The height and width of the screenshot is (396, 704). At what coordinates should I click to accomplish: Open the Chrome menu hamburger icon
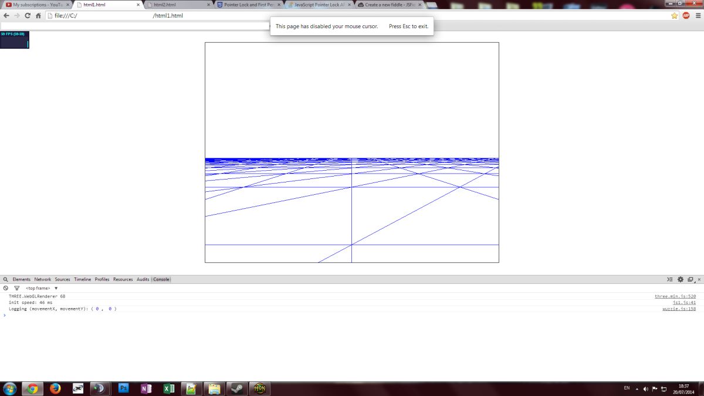(697, 15)
